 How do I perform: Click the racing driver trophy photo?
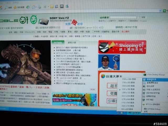(x=109, y=62)
